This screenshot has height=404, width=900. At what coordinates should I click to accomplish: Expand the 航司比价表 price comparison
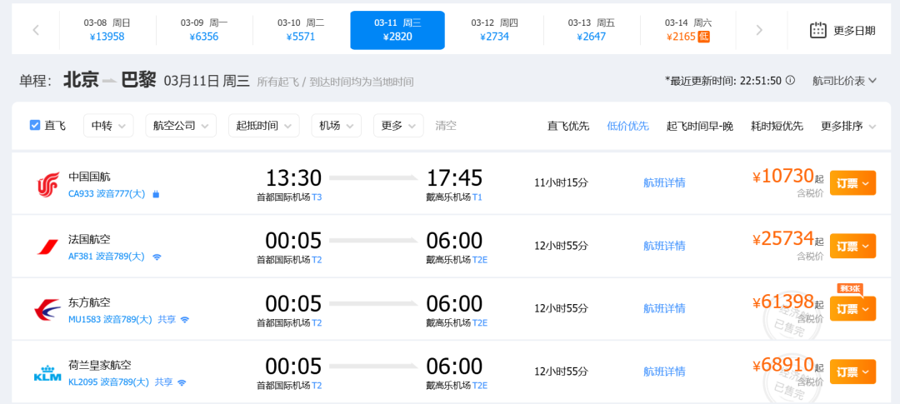(844, 81)
